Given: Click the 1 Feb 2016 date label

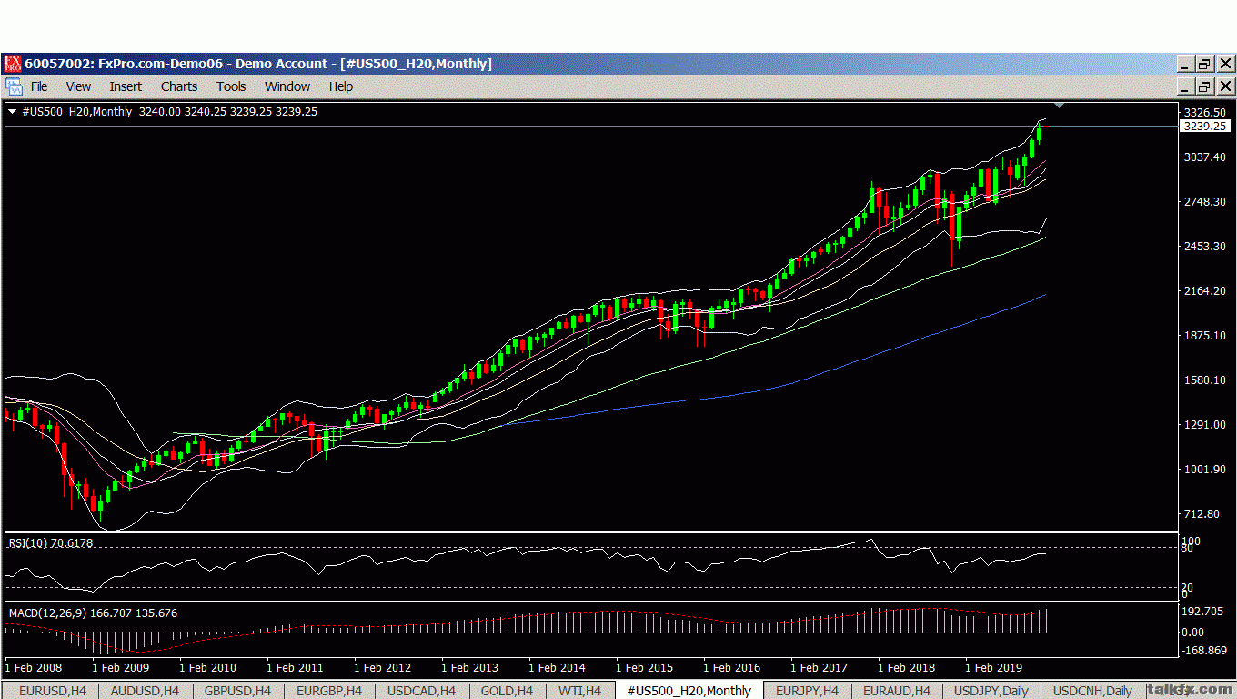Looking at the screenshot, I should pyautogui.click(x=732, y=667).
